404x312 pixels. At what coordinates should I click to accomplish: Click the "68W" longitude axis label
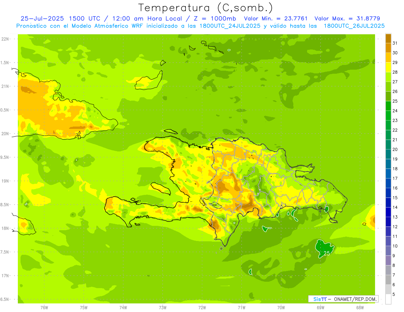(x=360, y=308)
